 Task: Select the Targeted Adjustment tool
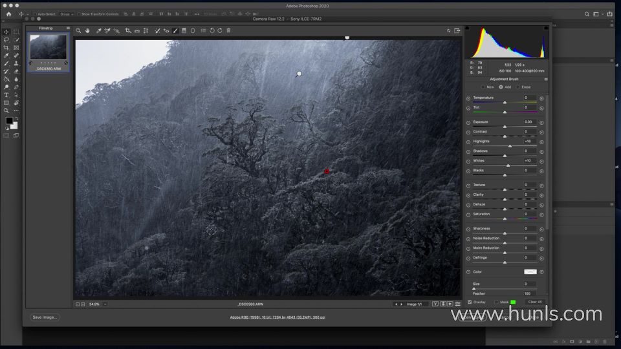coord(116,30)
